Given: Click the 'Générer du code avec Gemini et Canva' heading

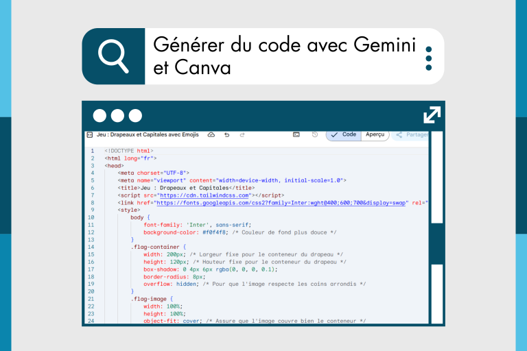Looking at the screenshot, I should (284, 56).
